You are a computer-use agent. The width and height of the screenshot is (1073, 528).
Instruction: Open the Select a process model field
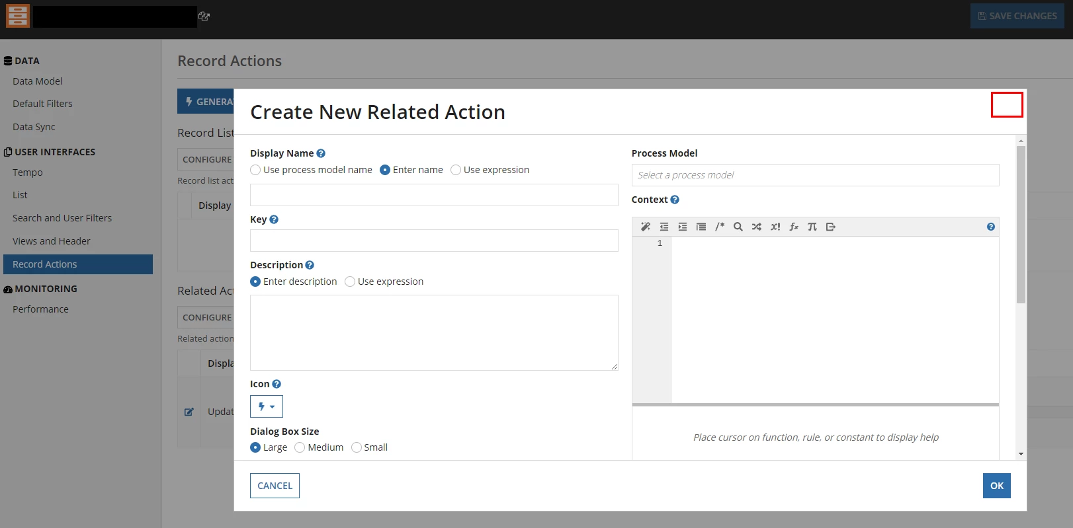(x=815, y=175)
